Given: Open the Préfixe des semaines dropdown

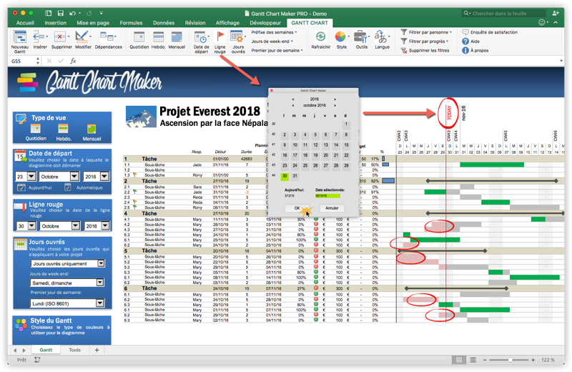Looking at the screenshot, I should (274, 32).
